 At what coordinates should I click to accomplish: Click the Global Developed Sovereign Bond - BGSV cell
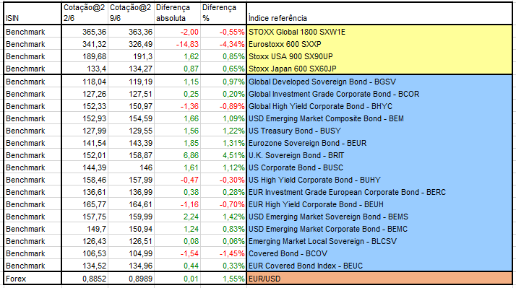coord(379,82)
